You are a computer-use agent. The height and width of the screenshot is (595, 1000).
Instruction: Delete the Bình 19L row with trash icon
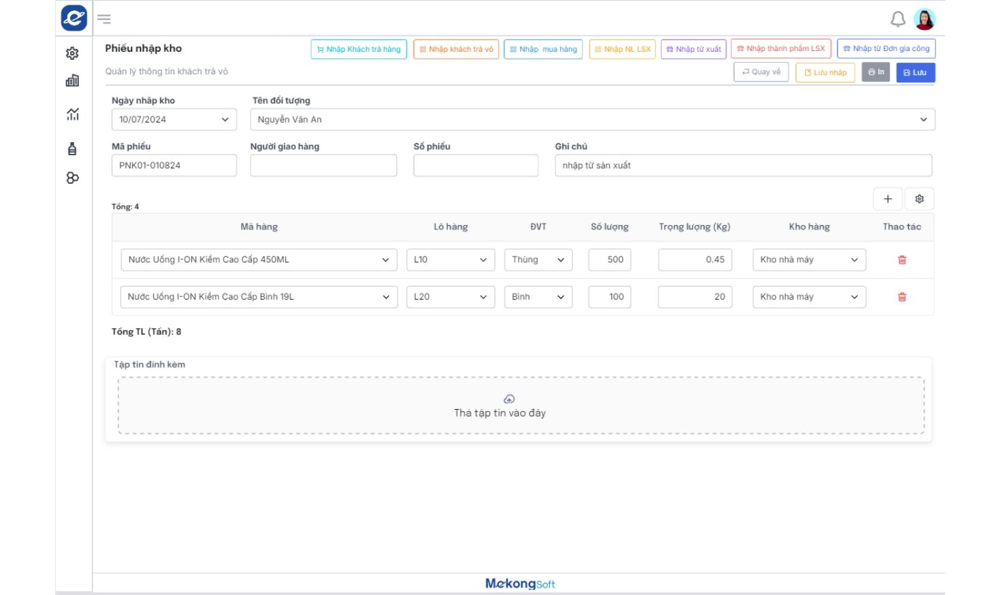coord(902,297)
